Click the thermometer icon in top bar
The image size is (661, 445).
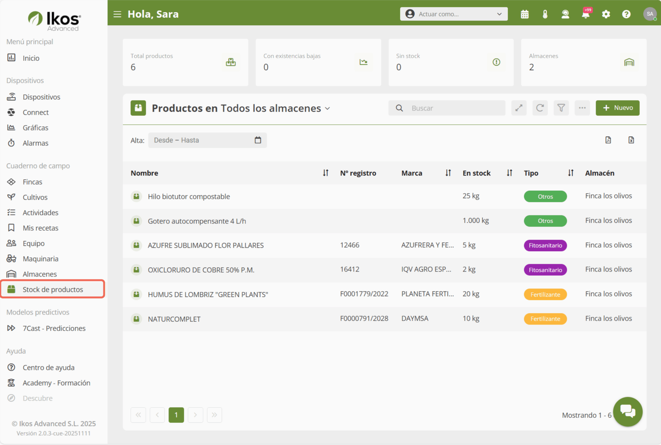tap(545, 14)
